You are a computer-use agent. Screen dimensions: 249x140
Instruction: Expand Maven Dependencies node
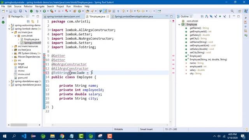[12, 57]
